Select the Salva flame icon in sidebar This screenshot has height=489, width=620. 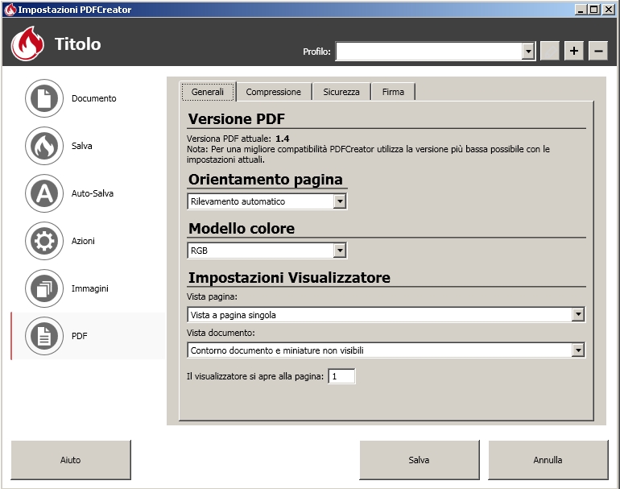click(x=44, y=146)
